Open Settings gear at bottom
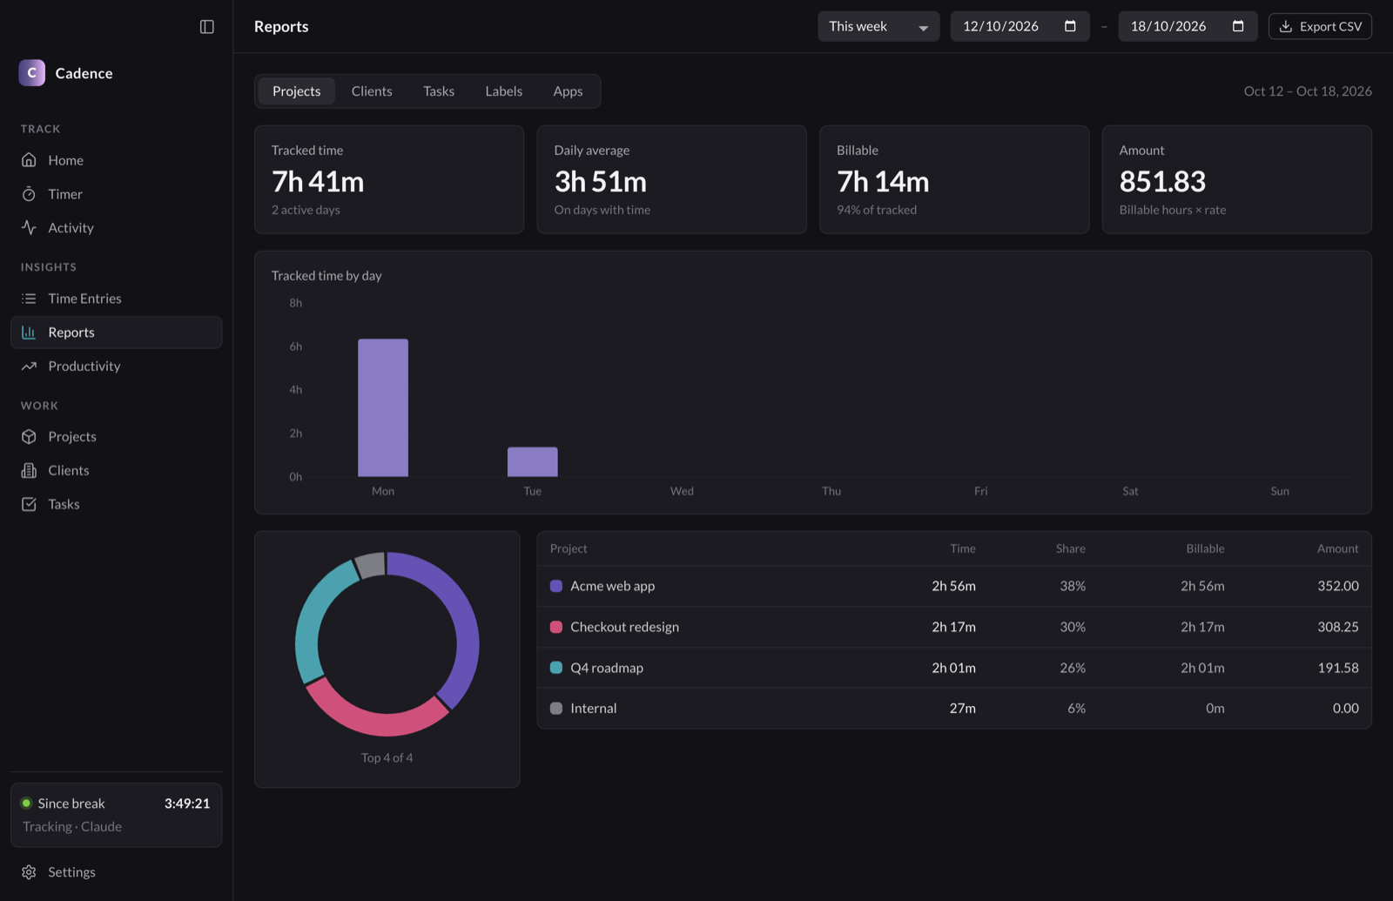Screen dimensions: 1393x901 pyautogui.click(x=116, y=872)
